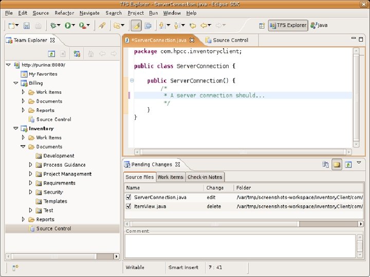370x277 pixels.
Task: Open the Pending Changes view menu arrow
Action: 360,163
